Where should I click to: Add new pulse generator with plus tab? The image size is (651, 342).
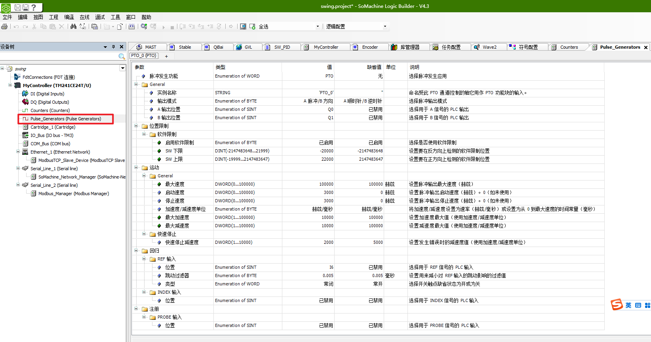[166, 56]
